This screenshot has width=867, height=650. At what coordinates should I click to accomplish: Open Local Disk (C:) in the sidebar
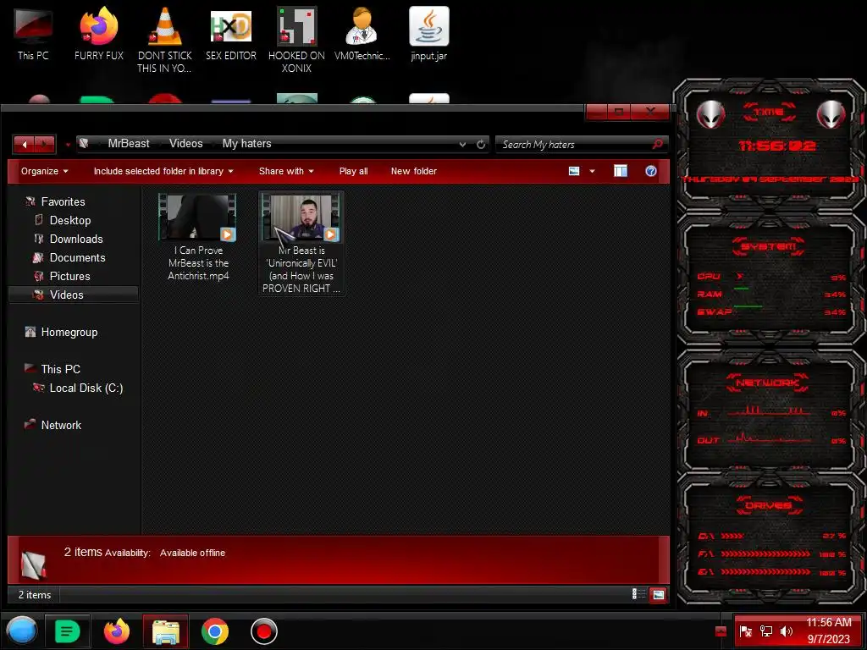[x=86, y=388]
